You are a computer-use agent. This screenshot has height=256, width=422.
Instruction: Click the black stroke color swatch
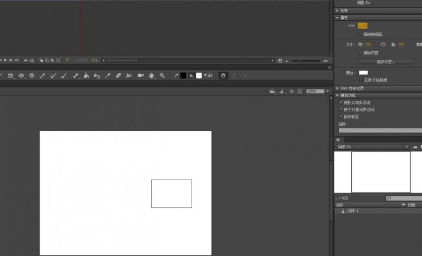coord(183,76)
